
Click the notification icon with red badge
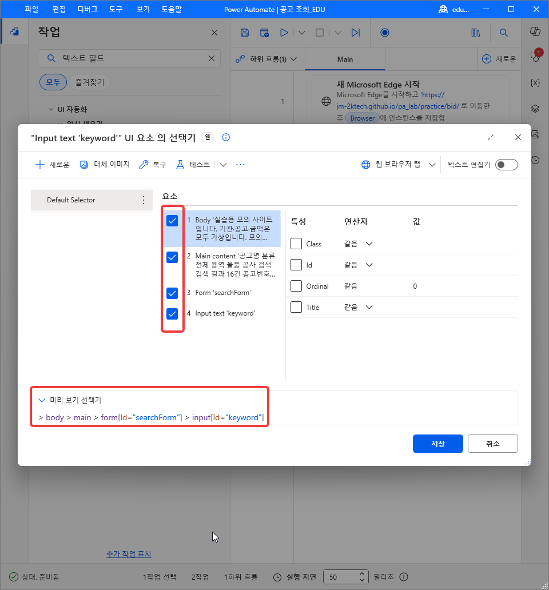[x=536, y=55]
